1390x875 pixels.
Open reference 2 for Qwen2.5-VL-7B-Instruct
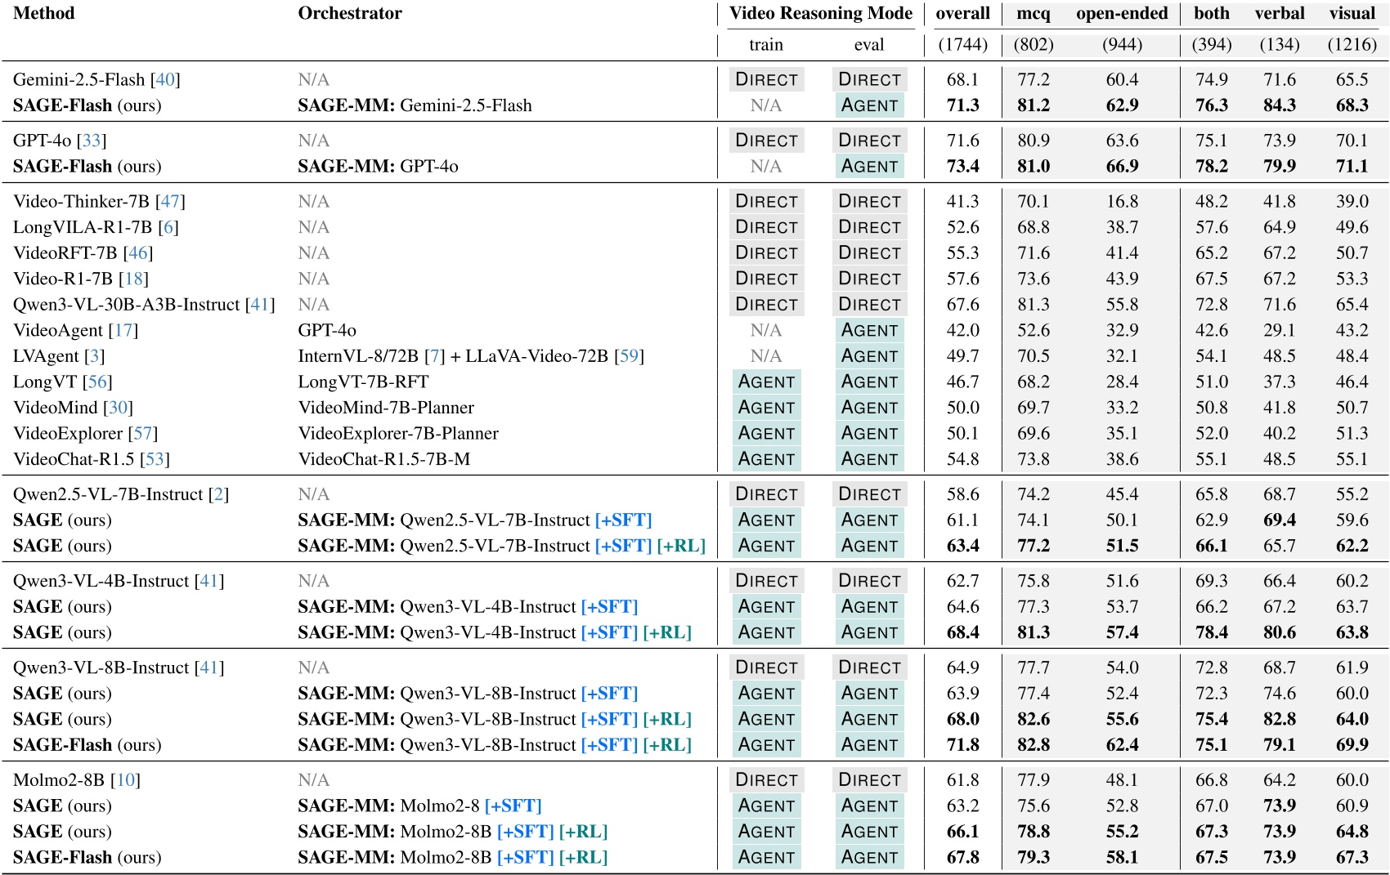[218, 494]
